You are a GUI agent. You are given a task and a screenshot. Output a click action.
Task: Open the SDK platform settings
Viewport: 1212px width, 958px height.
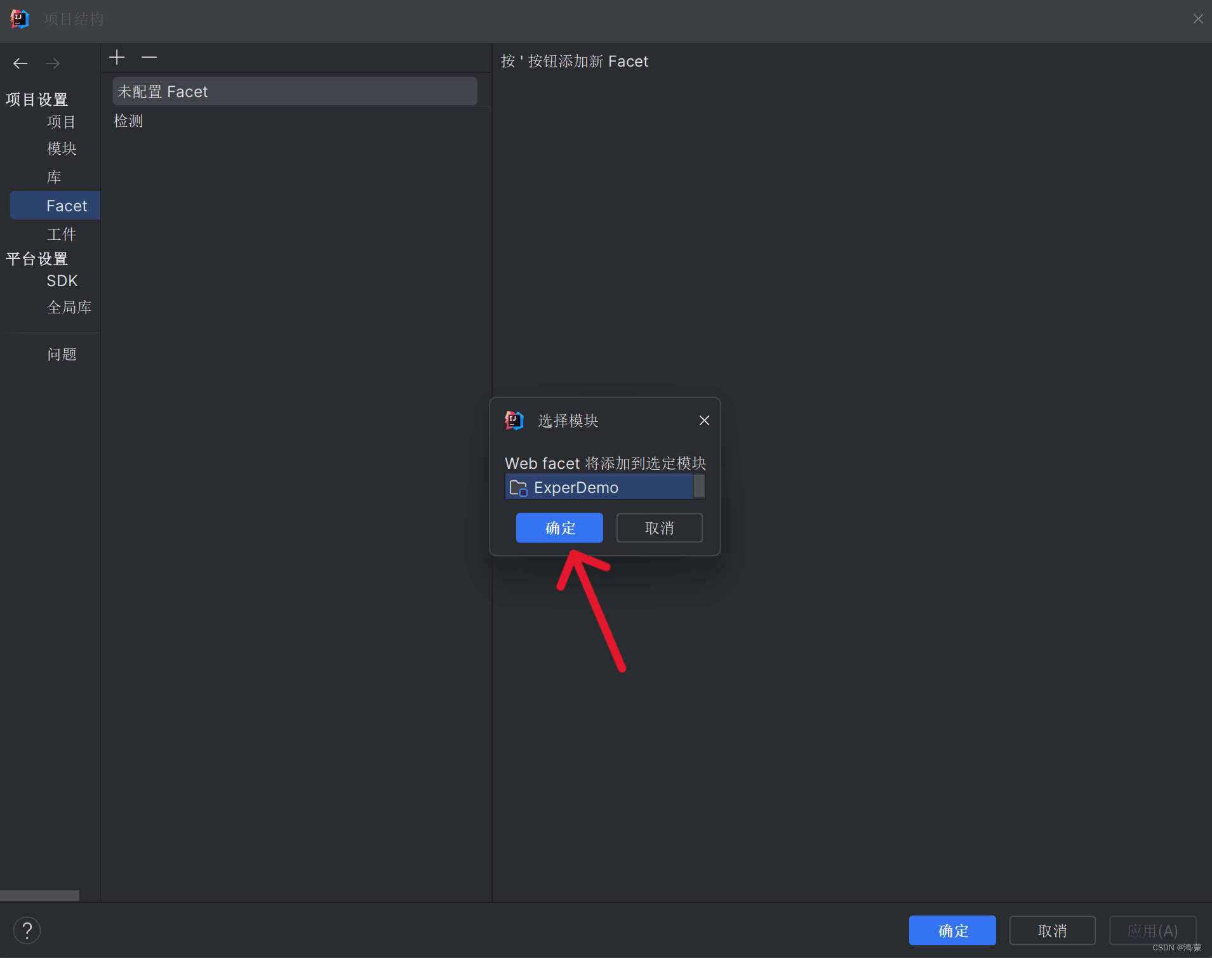pyautogui.click(x=62, y=280)
